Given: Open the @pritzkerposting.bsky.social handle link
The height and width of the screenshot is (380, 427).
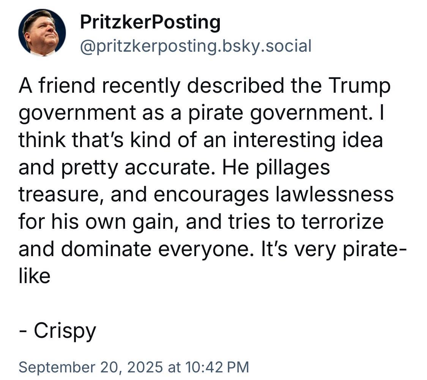Looking at the screenshot, I should 195,46.
